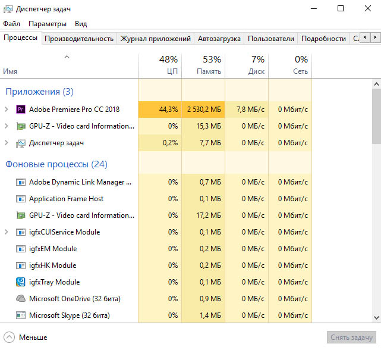Open the Вид menu
This screenshot has width=381, height=350.
pyautogui.click(x=81, y=24)
